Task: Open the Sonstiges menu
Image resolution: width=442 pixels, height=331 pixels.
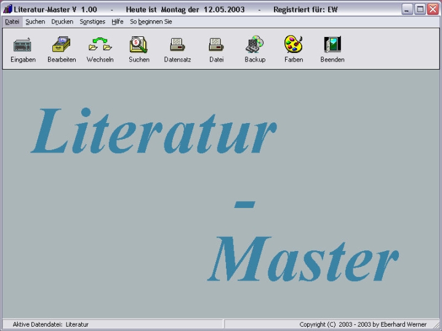Action: point(92,22)
